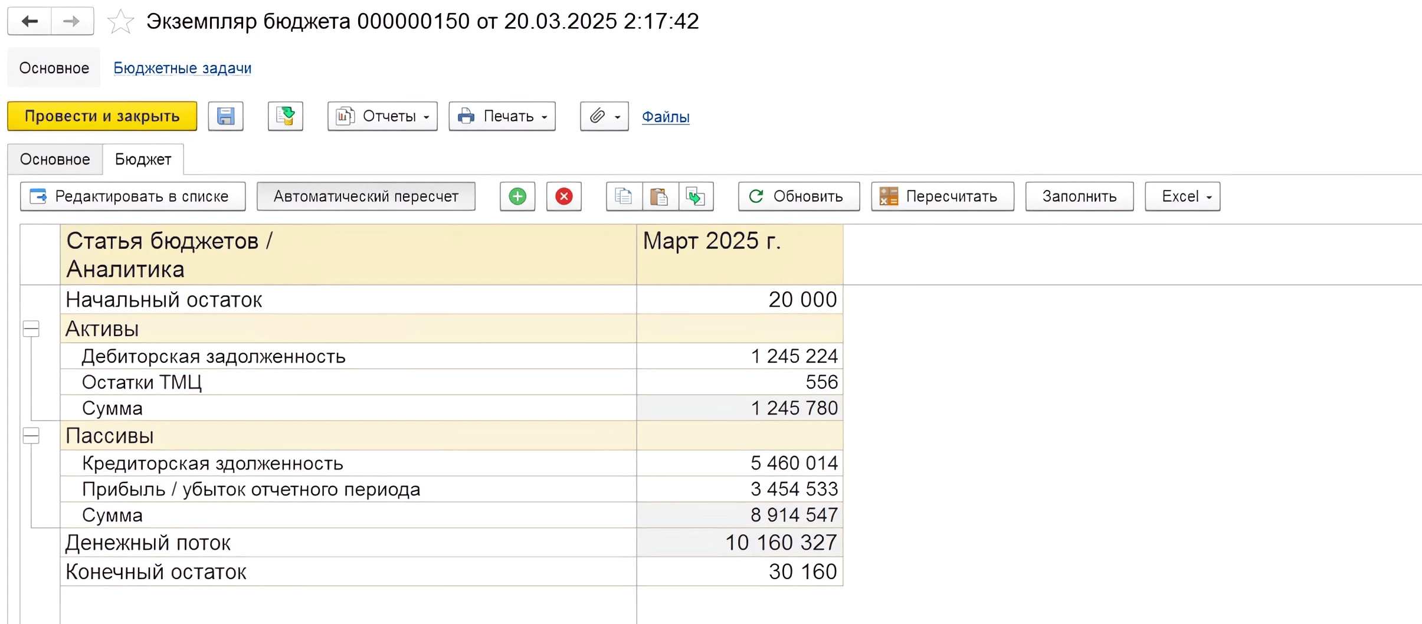
Task: Switch to the Бюджет tab
Action: coord(143,159)
